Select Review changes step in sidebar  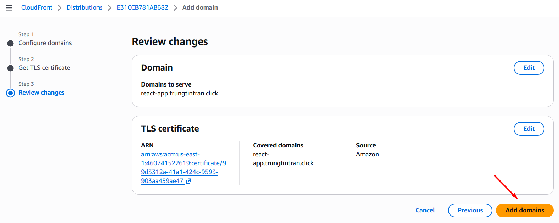41,93
